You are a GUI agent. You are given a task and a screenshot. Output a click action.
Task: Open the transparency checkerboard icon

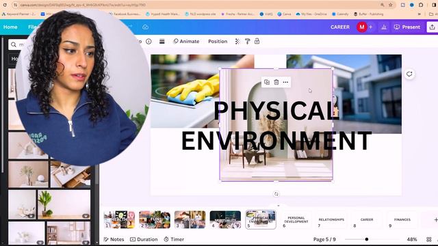[x=237, y=41]
